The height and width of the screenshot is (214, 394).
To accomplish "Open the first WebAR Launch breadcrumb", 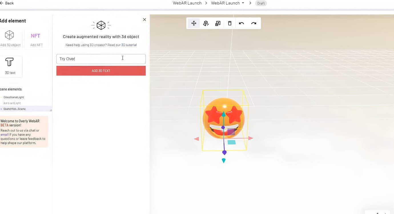I will tap(187, 3).
